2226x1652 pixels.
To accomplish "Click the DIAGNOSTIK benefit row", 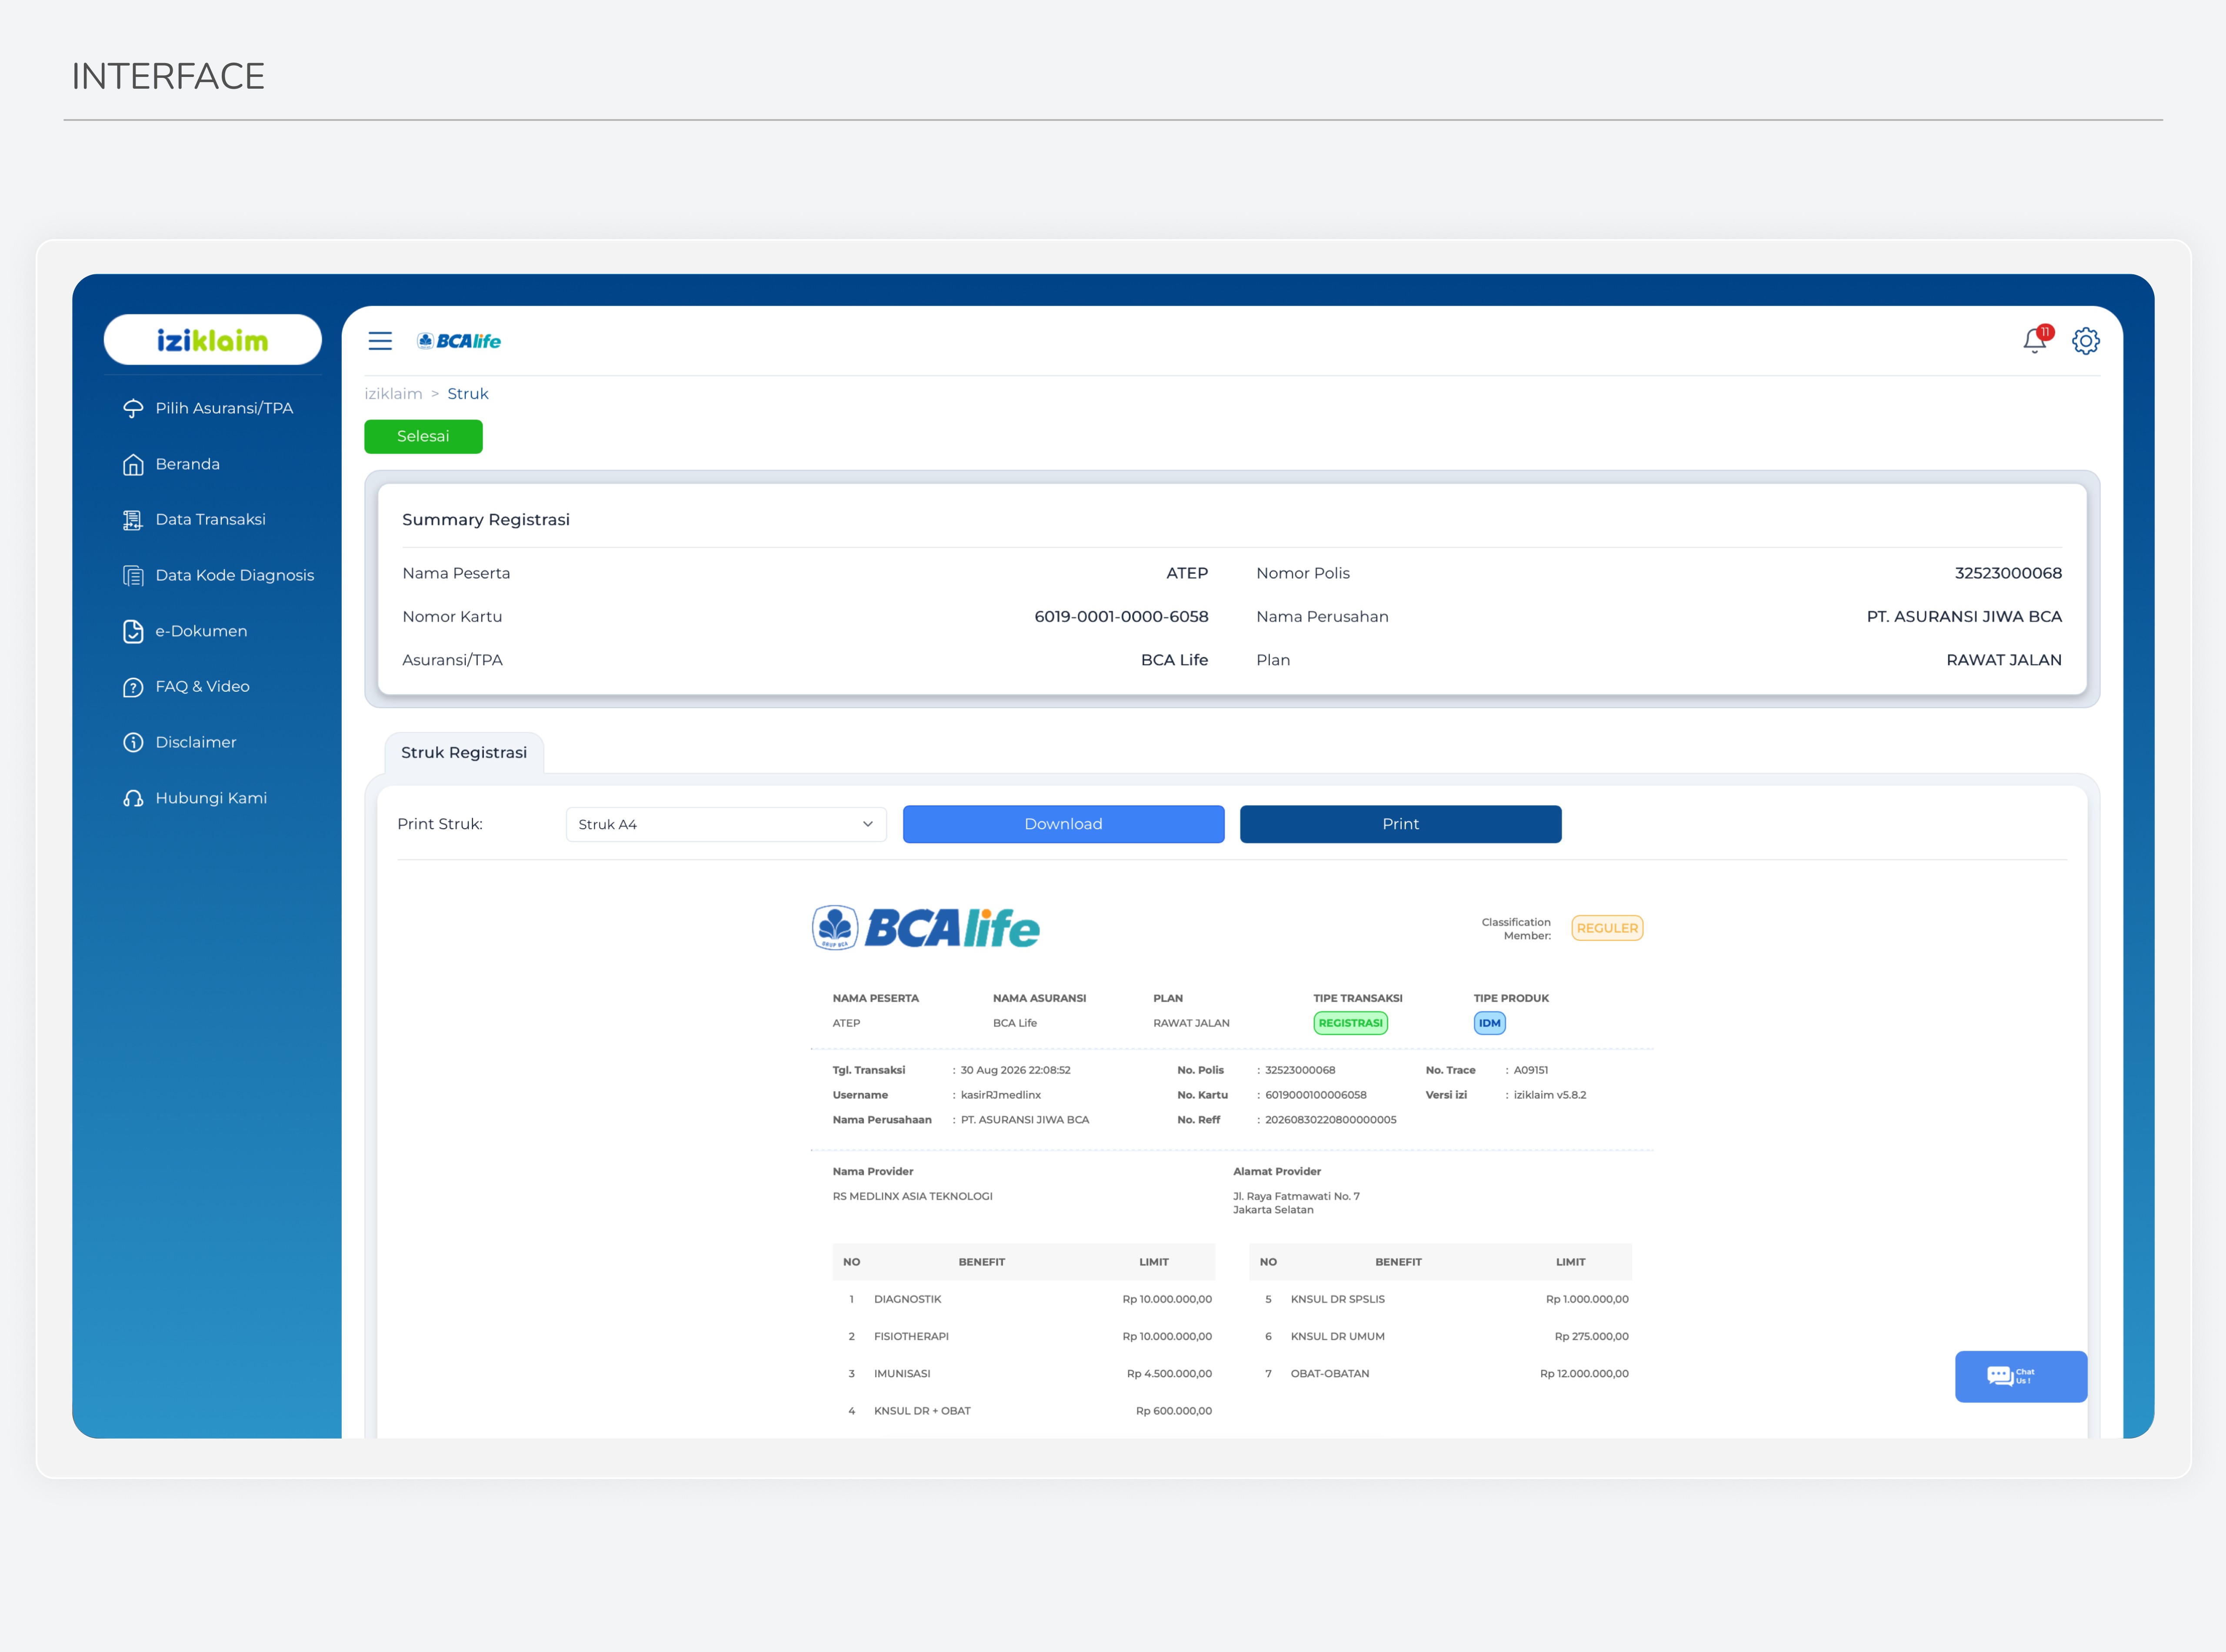I will click(x=1023, y=1299).
